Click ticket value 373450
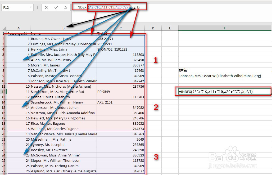The image size is (272, 175). (121, 60)
